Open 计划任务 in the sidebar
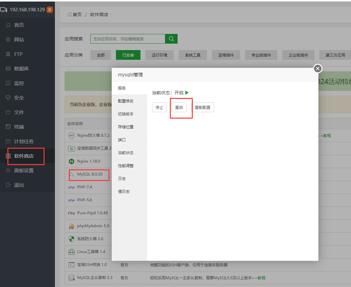The image size is (351, 287). 24,141
